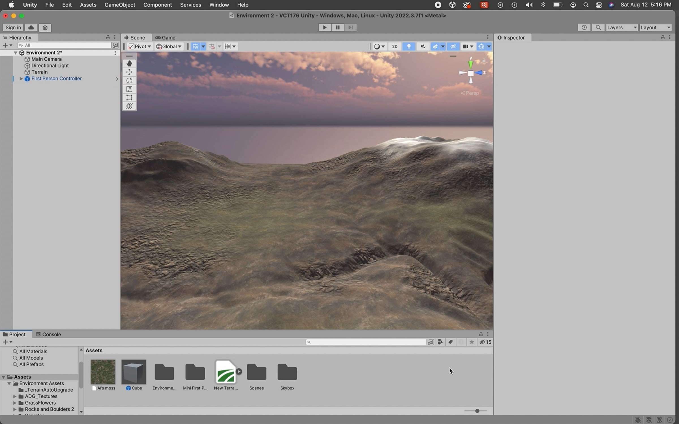Viewport: 679px width, 424px height.
Task: Open Undo History button
Action: click(584, 27)
